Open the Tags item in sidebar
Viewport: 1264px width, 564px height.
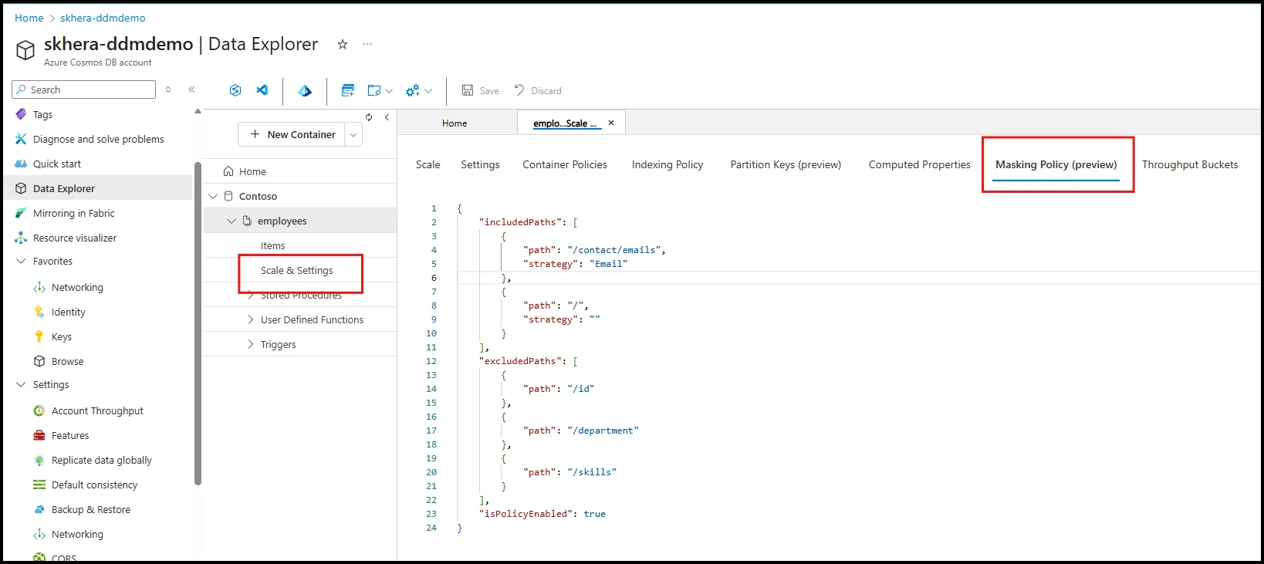(42, 114)
